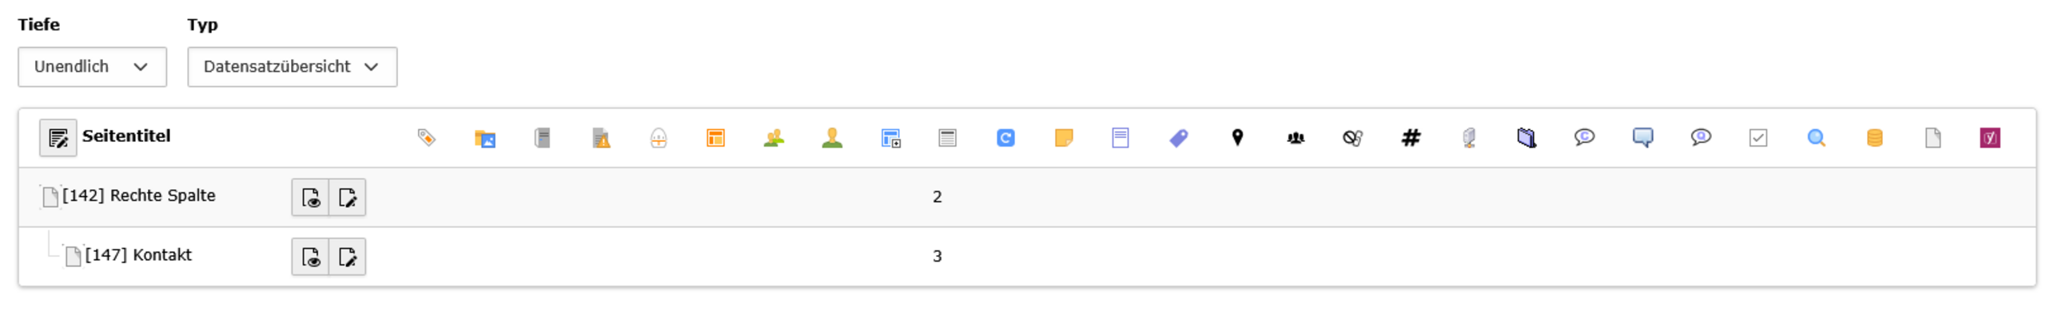Click the edit-all icon beside Seitentitel
2046x311 pixels.
[58, 138]
